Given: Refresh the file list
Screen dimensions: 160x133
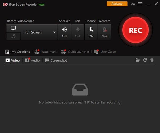Looking at the screenshot, I should click(x=145, y=60).
